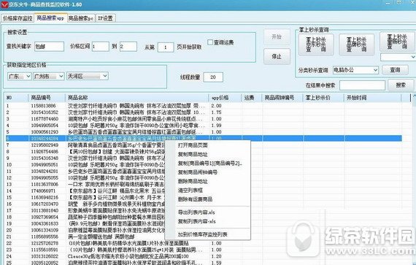Click the JD app logo in title bar
Viewport: 416px width, 265px height.
(x=4, y=4)
